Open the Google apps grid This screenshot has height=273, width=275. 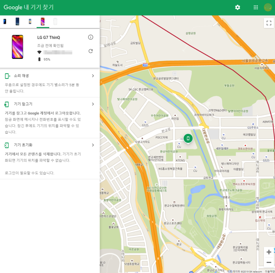[256, 7]
